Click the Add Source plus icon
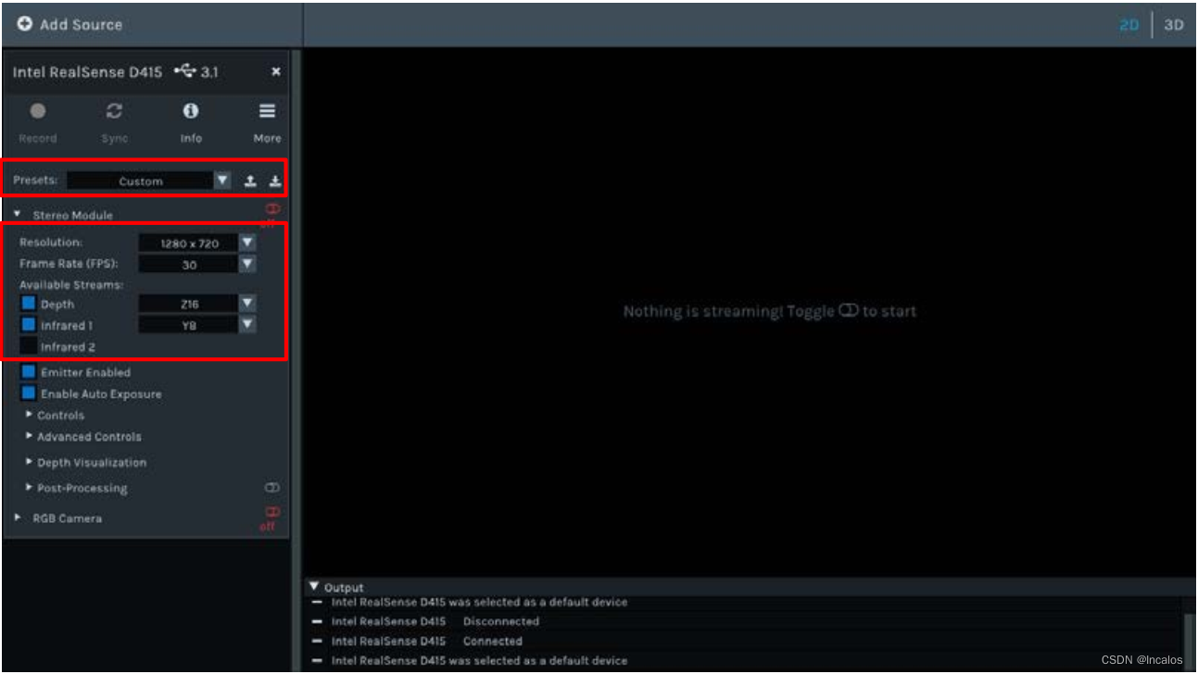The height and width of the screenshot is (674, 1198). click(25, 25)
